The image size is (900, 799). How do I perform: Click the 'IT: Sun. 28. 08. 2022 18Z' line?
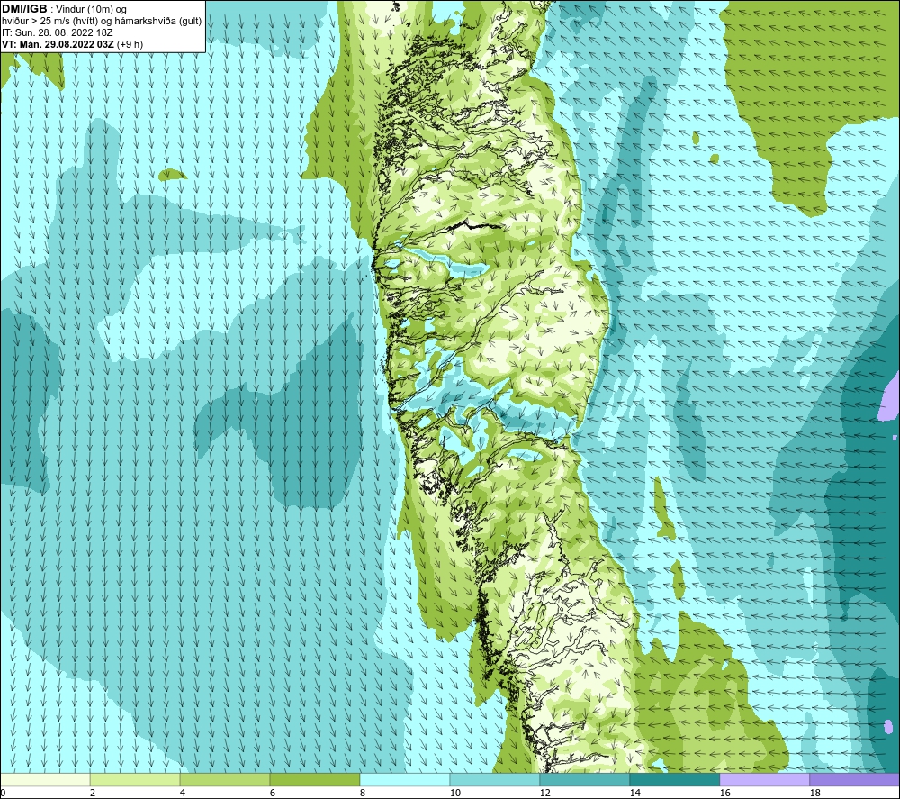coord(56,32)
